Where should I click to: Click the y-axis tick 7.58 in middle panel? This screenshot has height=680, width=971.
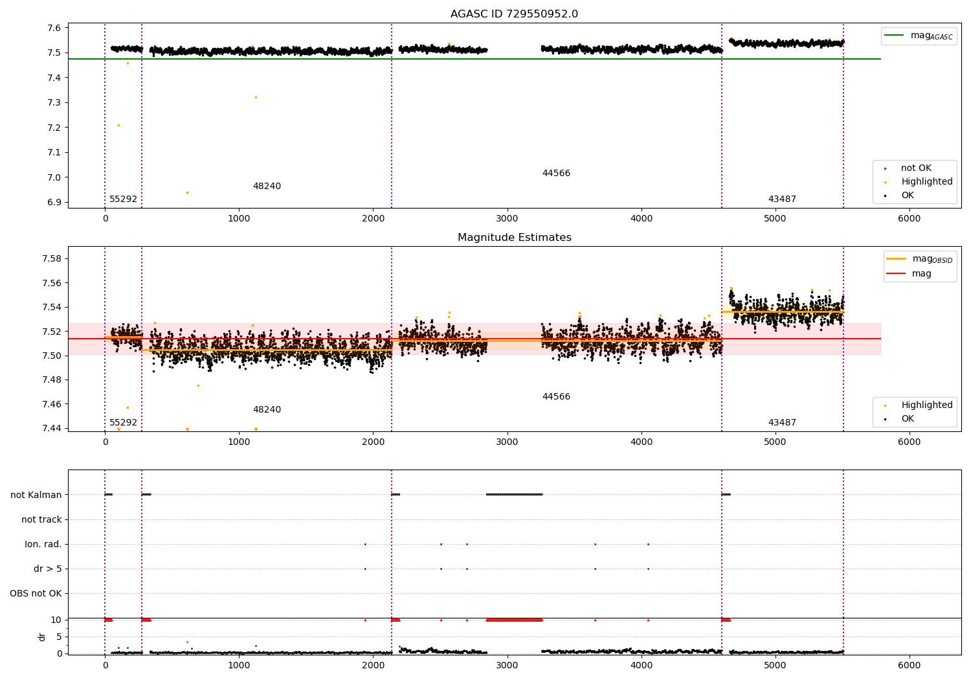(x=52, y=259)
